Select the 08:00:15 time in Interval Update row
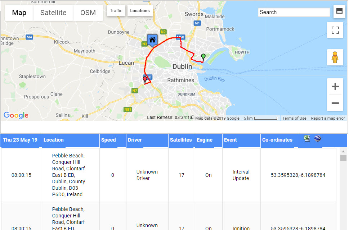 (21, 175)
